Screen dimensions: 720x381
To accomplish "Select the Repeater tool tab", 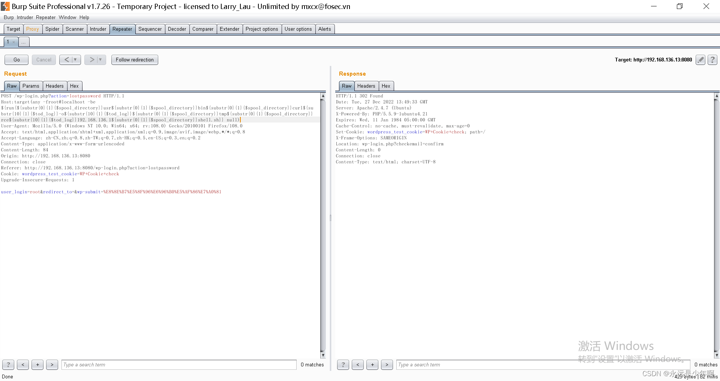I will [122, 29].
